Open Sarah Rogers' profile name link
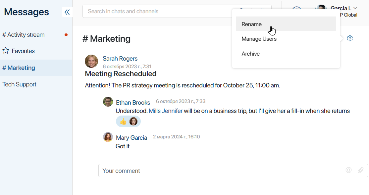The width and height of the screenshot is (369, 195). tap(120, 59)
